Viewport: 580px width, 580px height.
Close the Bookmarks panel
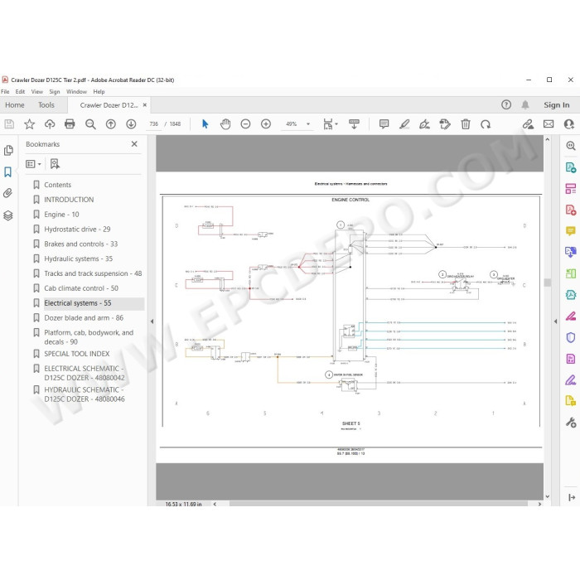click(x=134, y=144)
